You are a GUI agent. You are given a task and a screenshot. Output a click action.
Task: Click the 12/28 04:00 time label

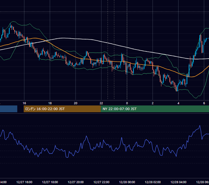click(x=179, y=182)
